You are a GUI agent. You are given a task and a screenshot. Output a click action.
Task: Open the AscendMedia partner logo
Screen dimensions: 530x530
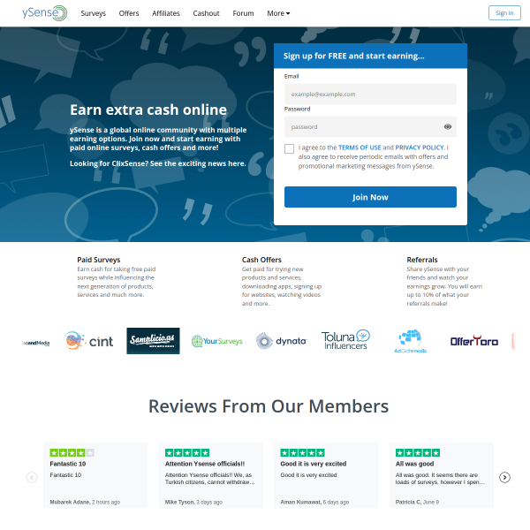coord(36,343)
